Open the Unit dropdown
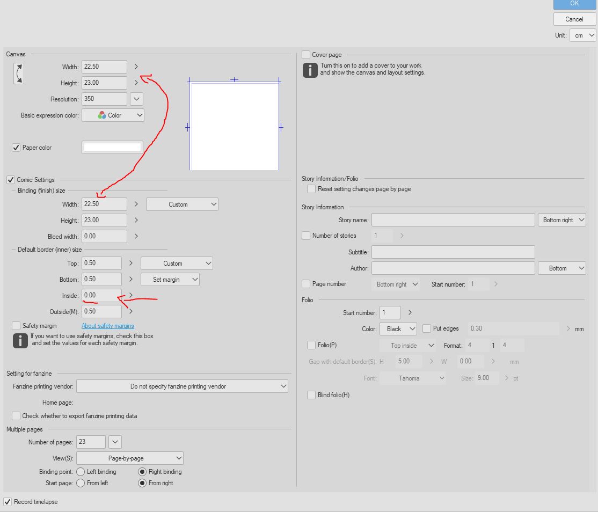598x512 pixels. [x=583, y=35]
